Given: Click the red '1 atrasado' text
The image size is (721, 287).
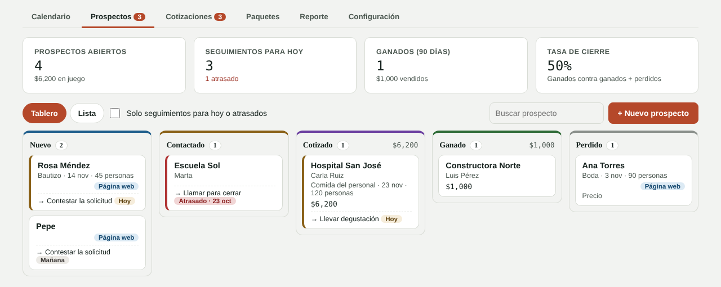Looking at the screenshot, I should pos(222,79).
